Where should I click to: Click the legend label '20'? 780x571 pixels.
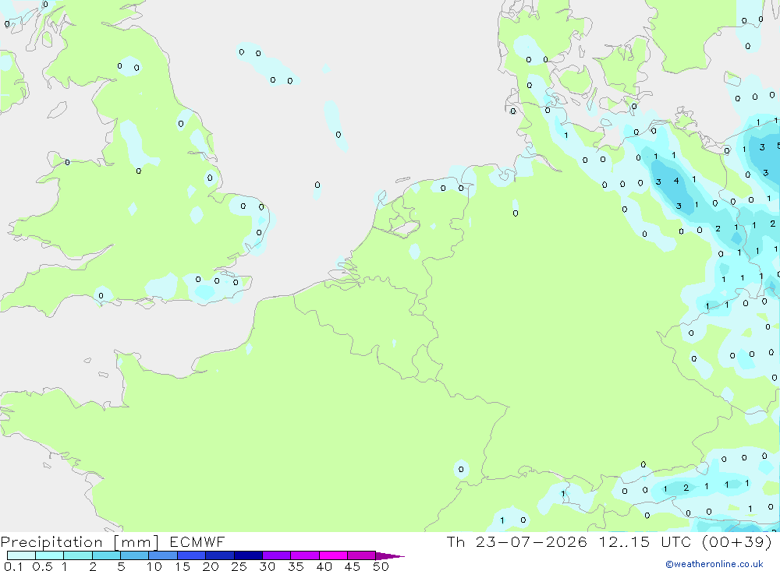(211, 566)
